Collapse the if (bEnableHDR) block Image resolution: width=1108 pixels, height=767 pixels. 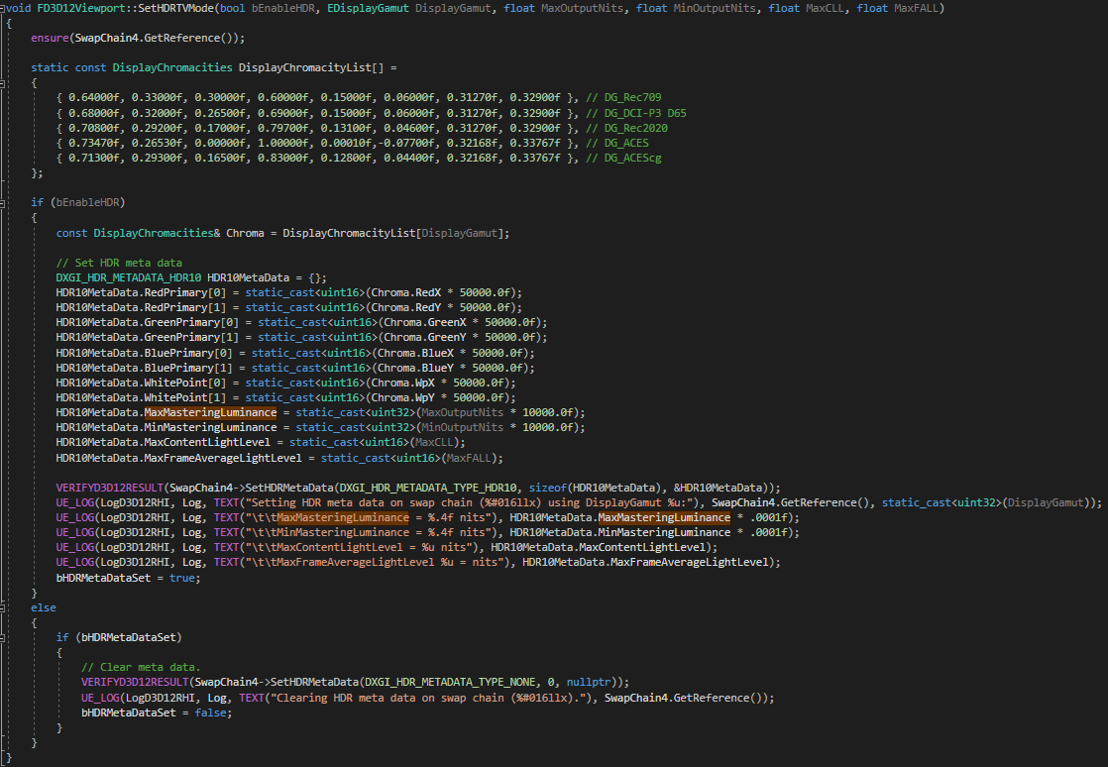4,202
